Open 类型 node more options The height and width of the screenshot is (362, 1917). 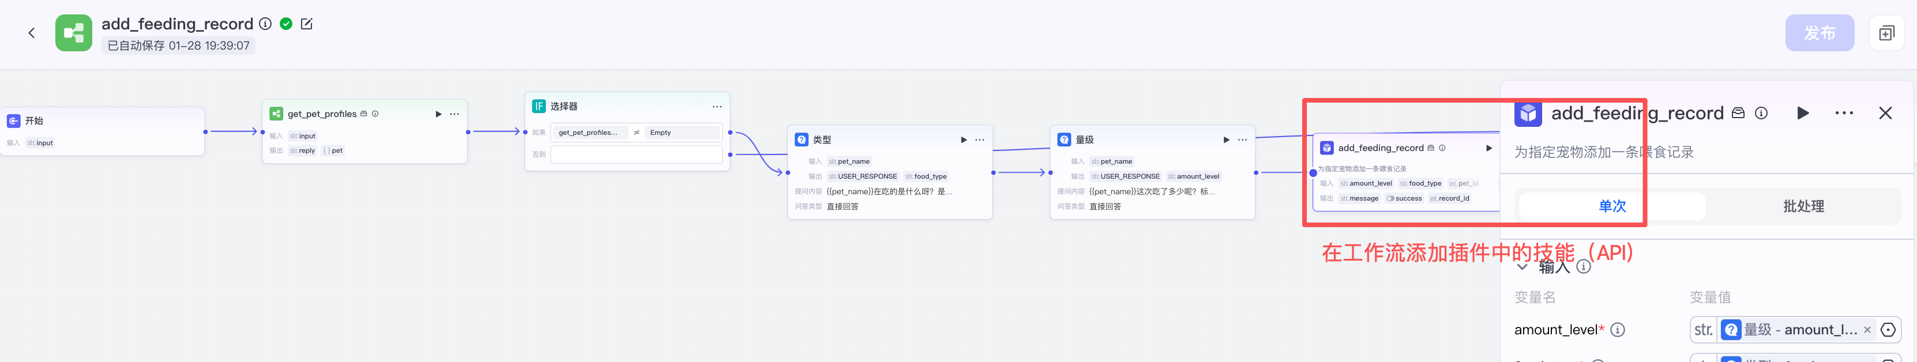click(980, 139)
